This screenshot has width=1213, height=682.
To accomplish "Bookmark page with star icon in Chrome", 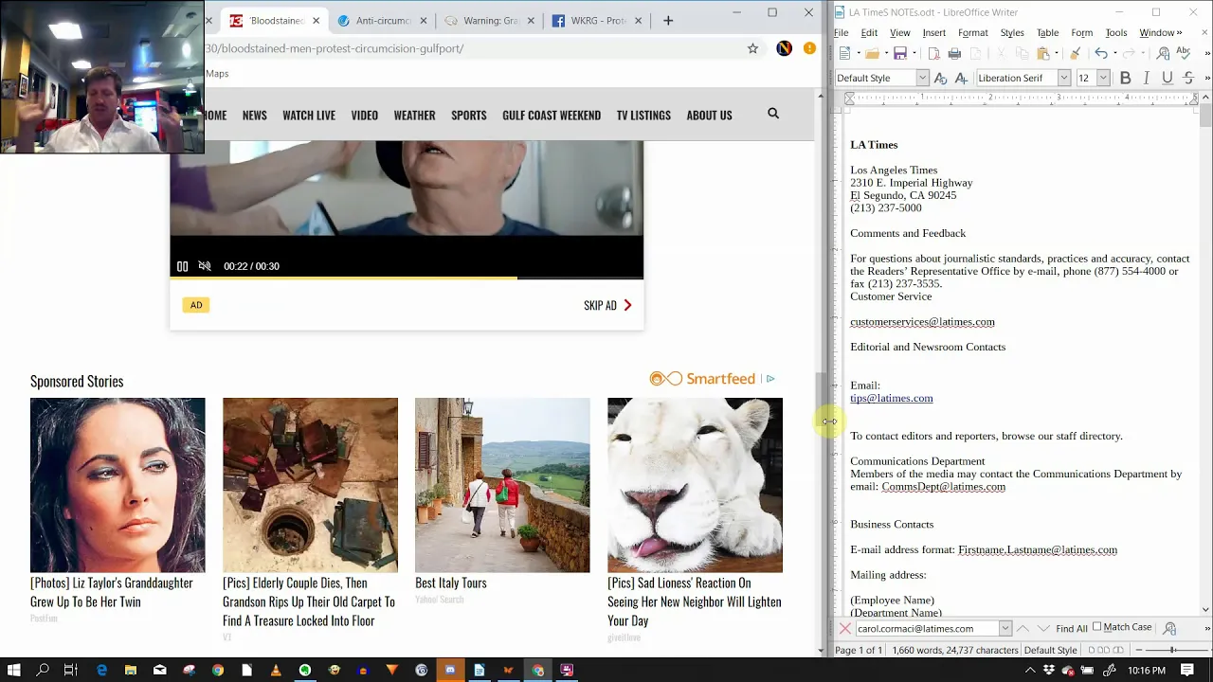I will point(752,48).
